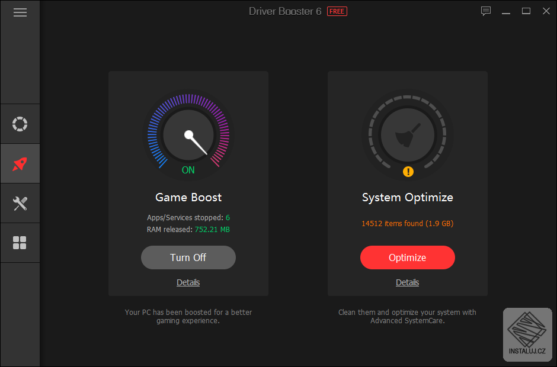
Task: Open System Optimize Details link
Action: click(x=408, y=282)
